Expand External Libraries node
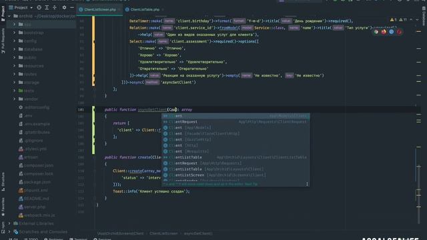Image resolution: width=427 pixels, height=240 pixels. tap(9, 223)
